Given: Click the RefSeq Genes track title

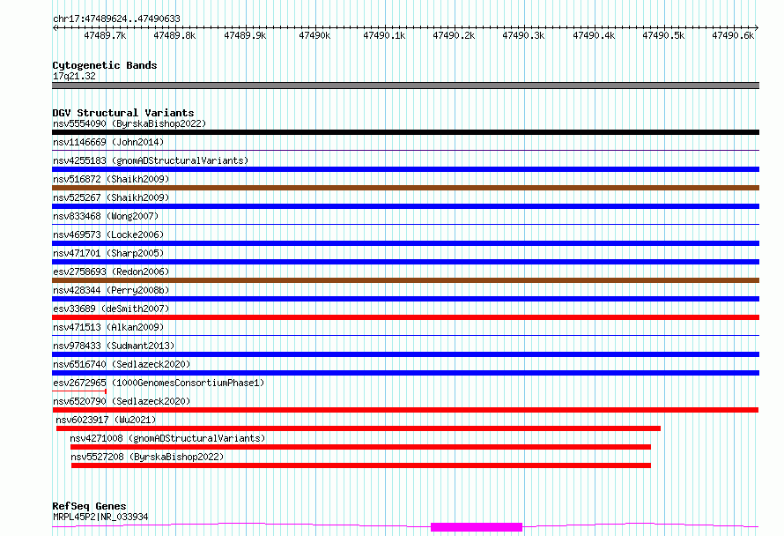Looking at the screenshot, I should 90,506.
